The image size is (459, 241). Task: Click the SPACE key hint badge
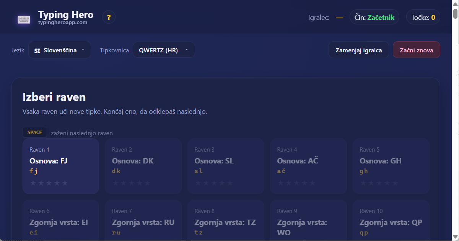click(35, 132)
